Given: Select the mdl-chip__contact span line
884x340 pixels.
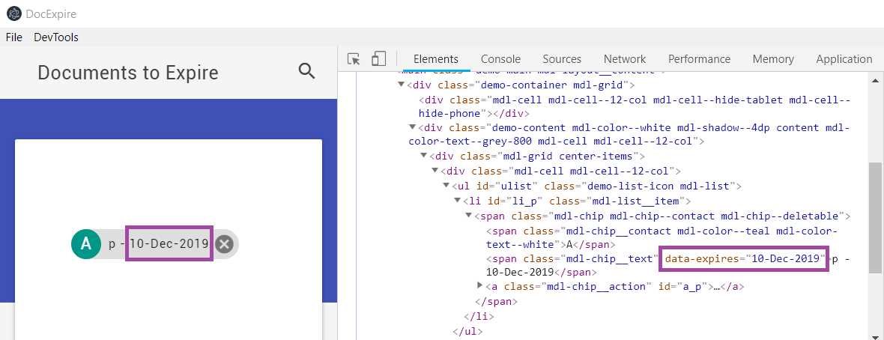Looking at the screenshot, I should [x=662, y=238].
